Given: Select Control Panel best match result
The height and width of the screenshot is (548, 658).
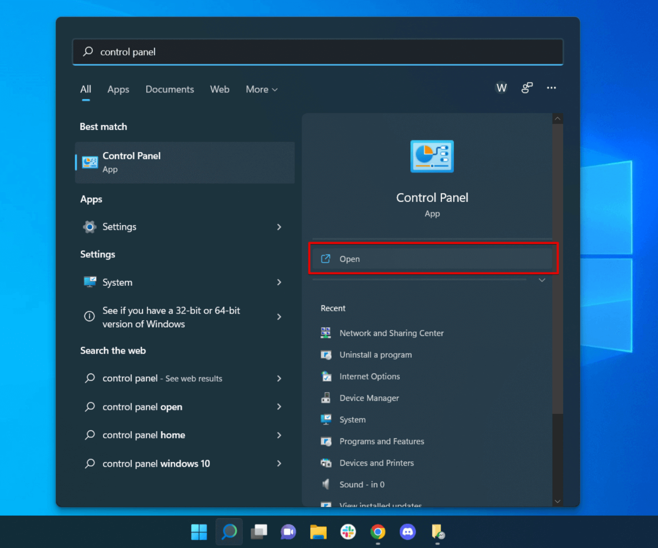Looking at the screenshot, I should [x=185, y=162].
